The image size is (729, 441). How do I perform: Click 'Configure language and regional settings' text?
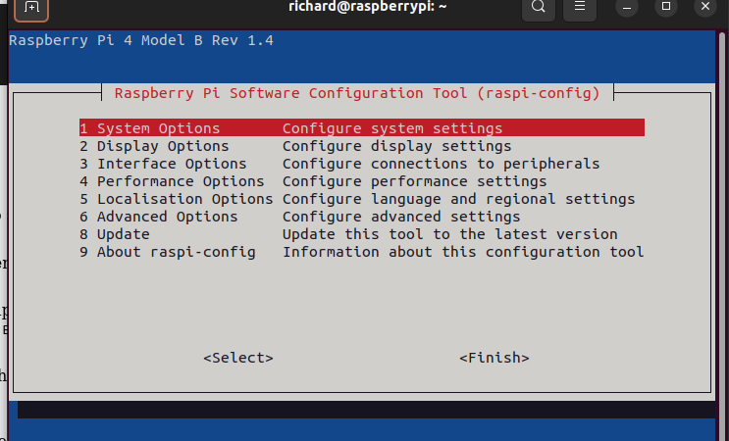tap(458, 199)
